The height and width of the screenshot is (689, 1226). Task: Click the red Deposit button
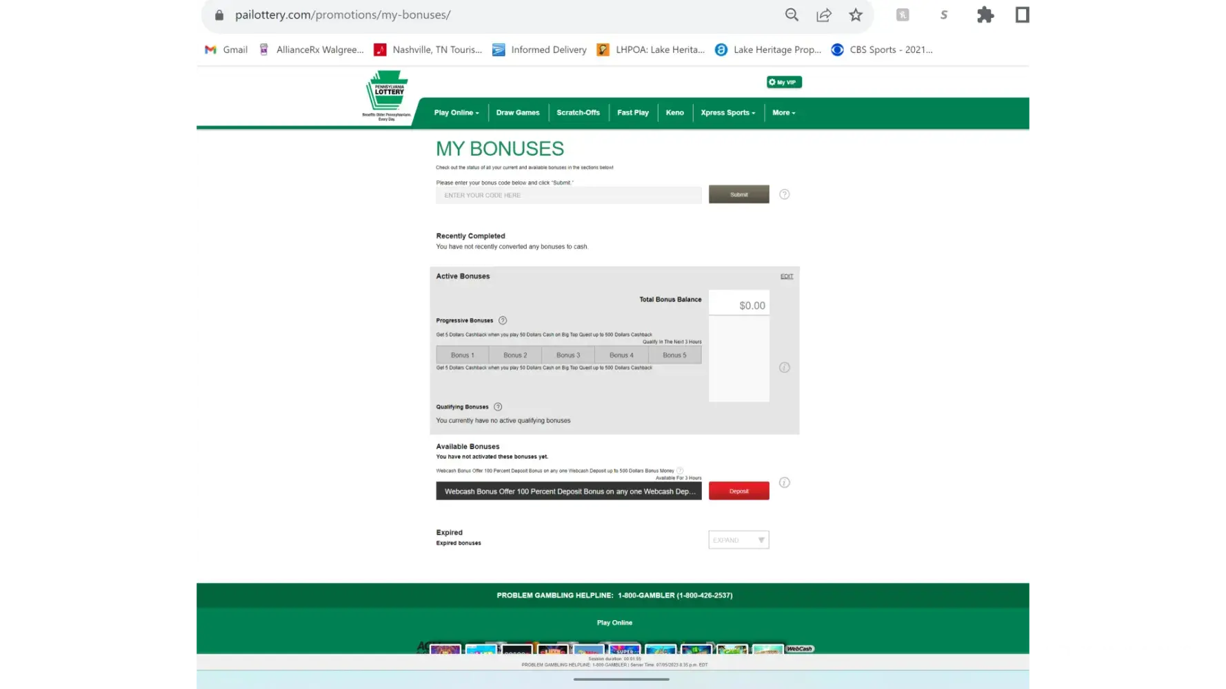pyautogui.click(x=738, y=491)
